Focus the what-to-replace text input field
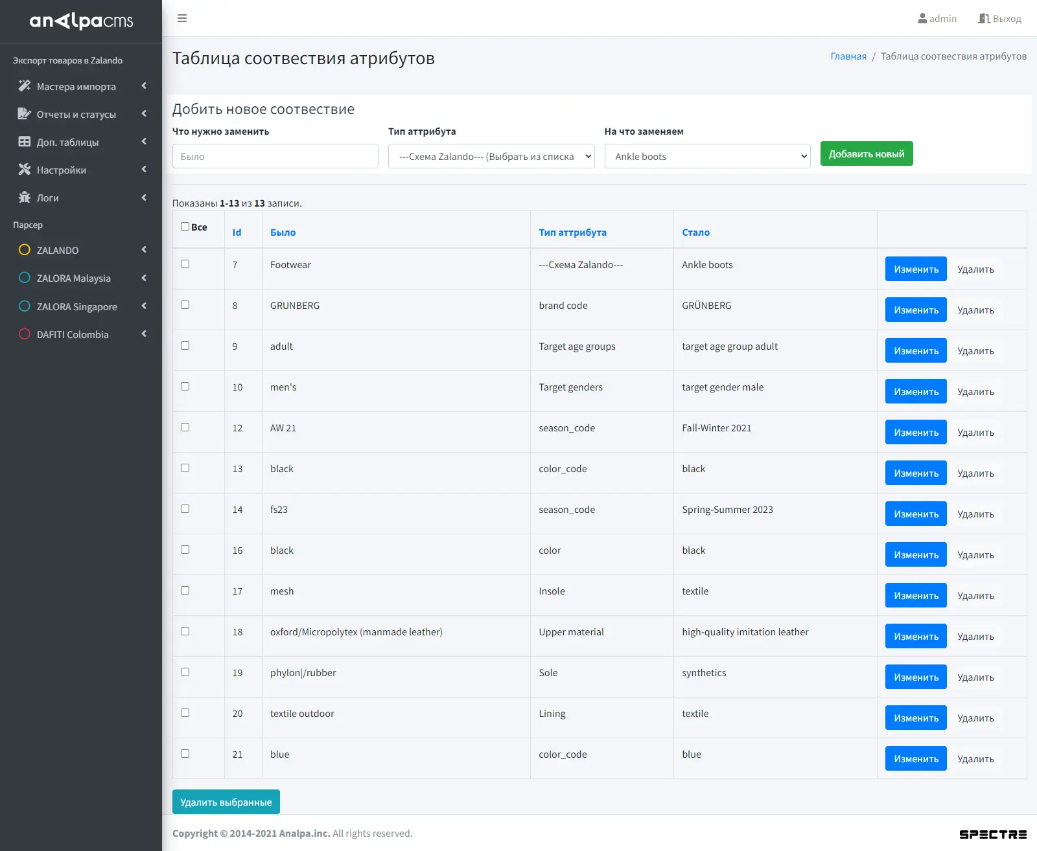The height and width of the screenshot is (851, 1037). [x=275, y=156]
